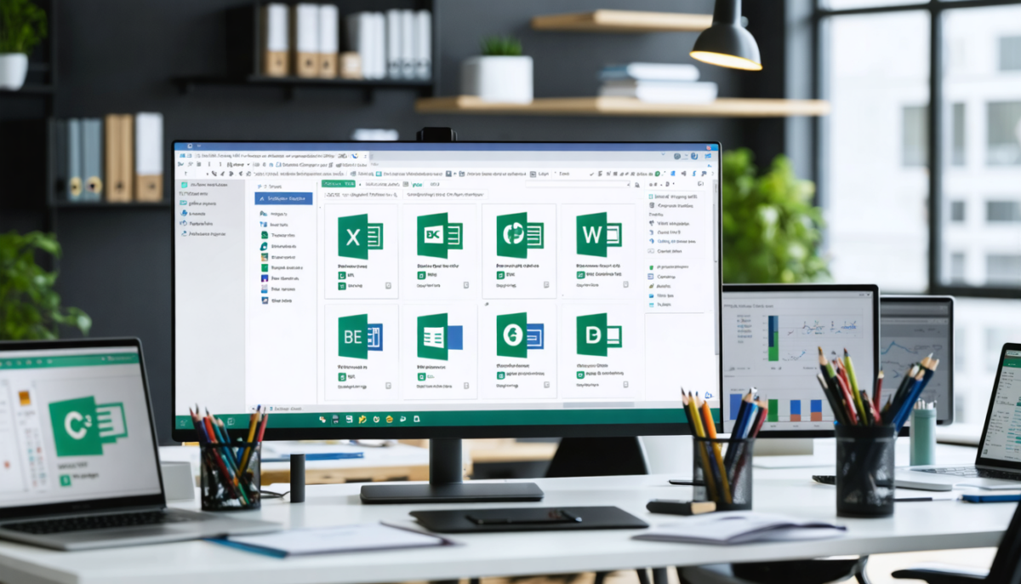
Task: Switch to the green highlighted tab above tiles
Action: [338, 183]
